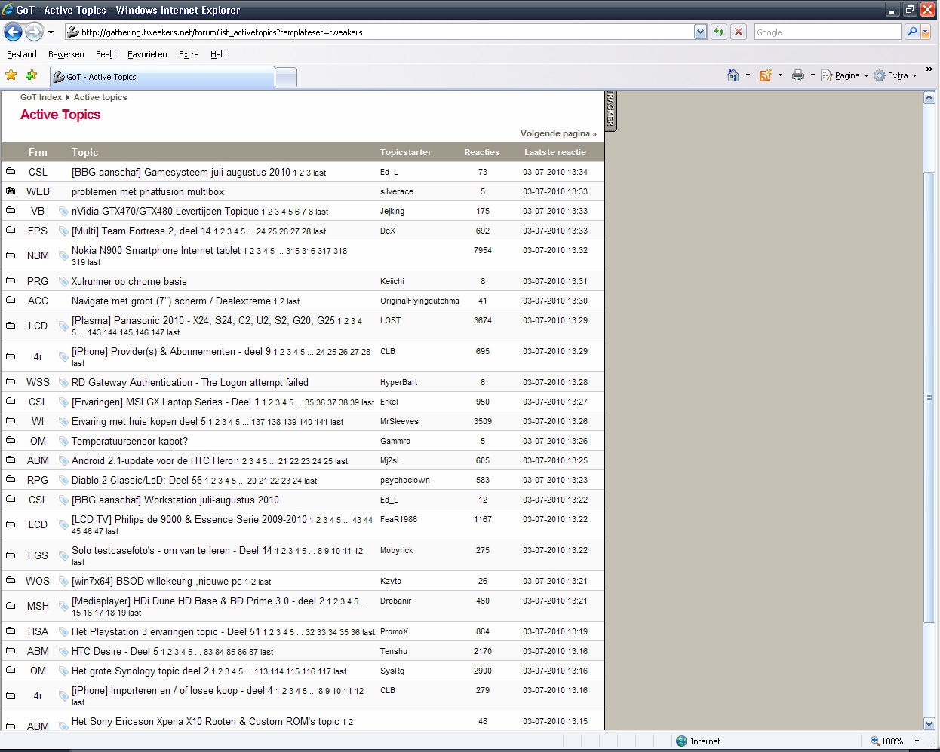Open topic Temperatuursensor kapot?
The image size is (940, 752).
(130, 441)
